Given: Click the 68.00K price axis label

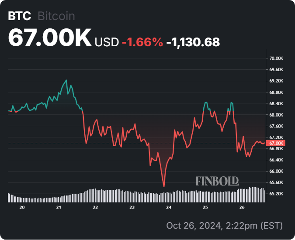Looking at the screenshot, I should coord(277,115).
